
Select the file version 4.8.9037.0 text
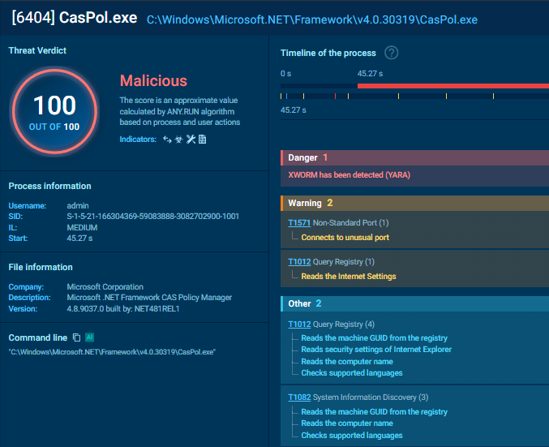pos(123,308)
